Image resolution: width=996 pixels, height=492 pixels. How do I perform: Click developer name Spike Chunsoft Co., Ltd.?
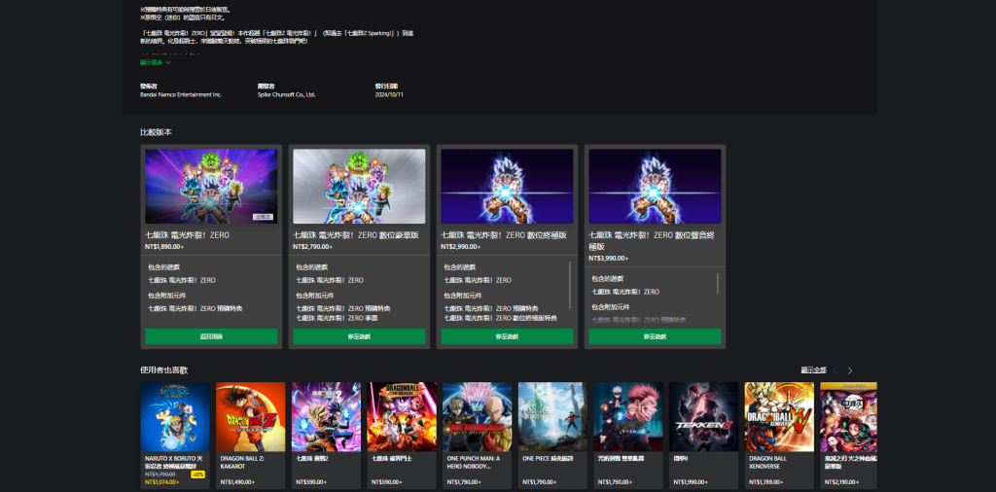(286, 94)
